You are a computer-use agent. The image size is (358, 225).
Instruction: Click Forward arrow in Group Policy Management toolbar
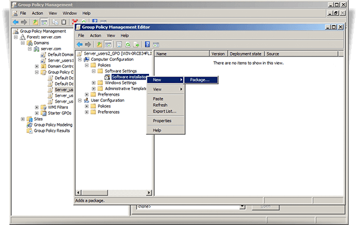[24, 22]
